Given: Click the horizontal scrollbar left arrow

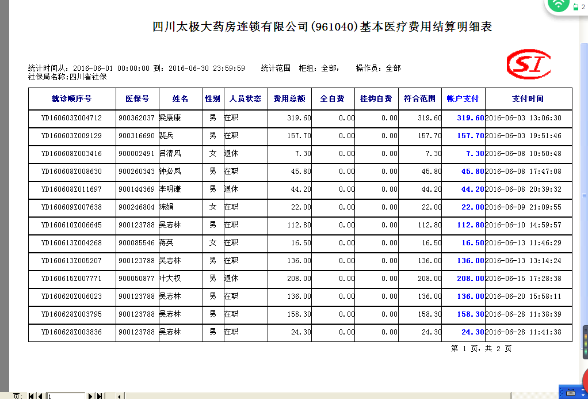Looking at the screenshot, I should click(120, 396).
